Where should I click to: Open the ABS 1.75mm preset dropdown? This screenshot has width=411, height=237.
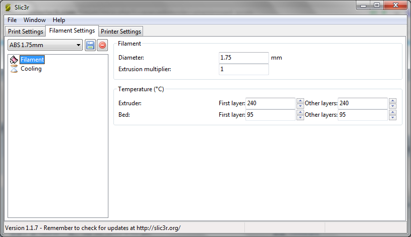click(45, 45)
